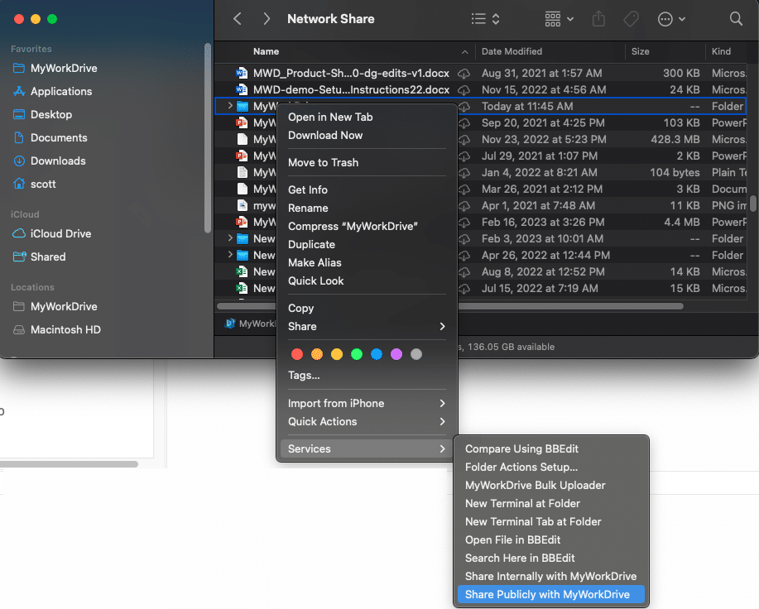
Task: Open the list view options switcher
Action: coord(485,18)
